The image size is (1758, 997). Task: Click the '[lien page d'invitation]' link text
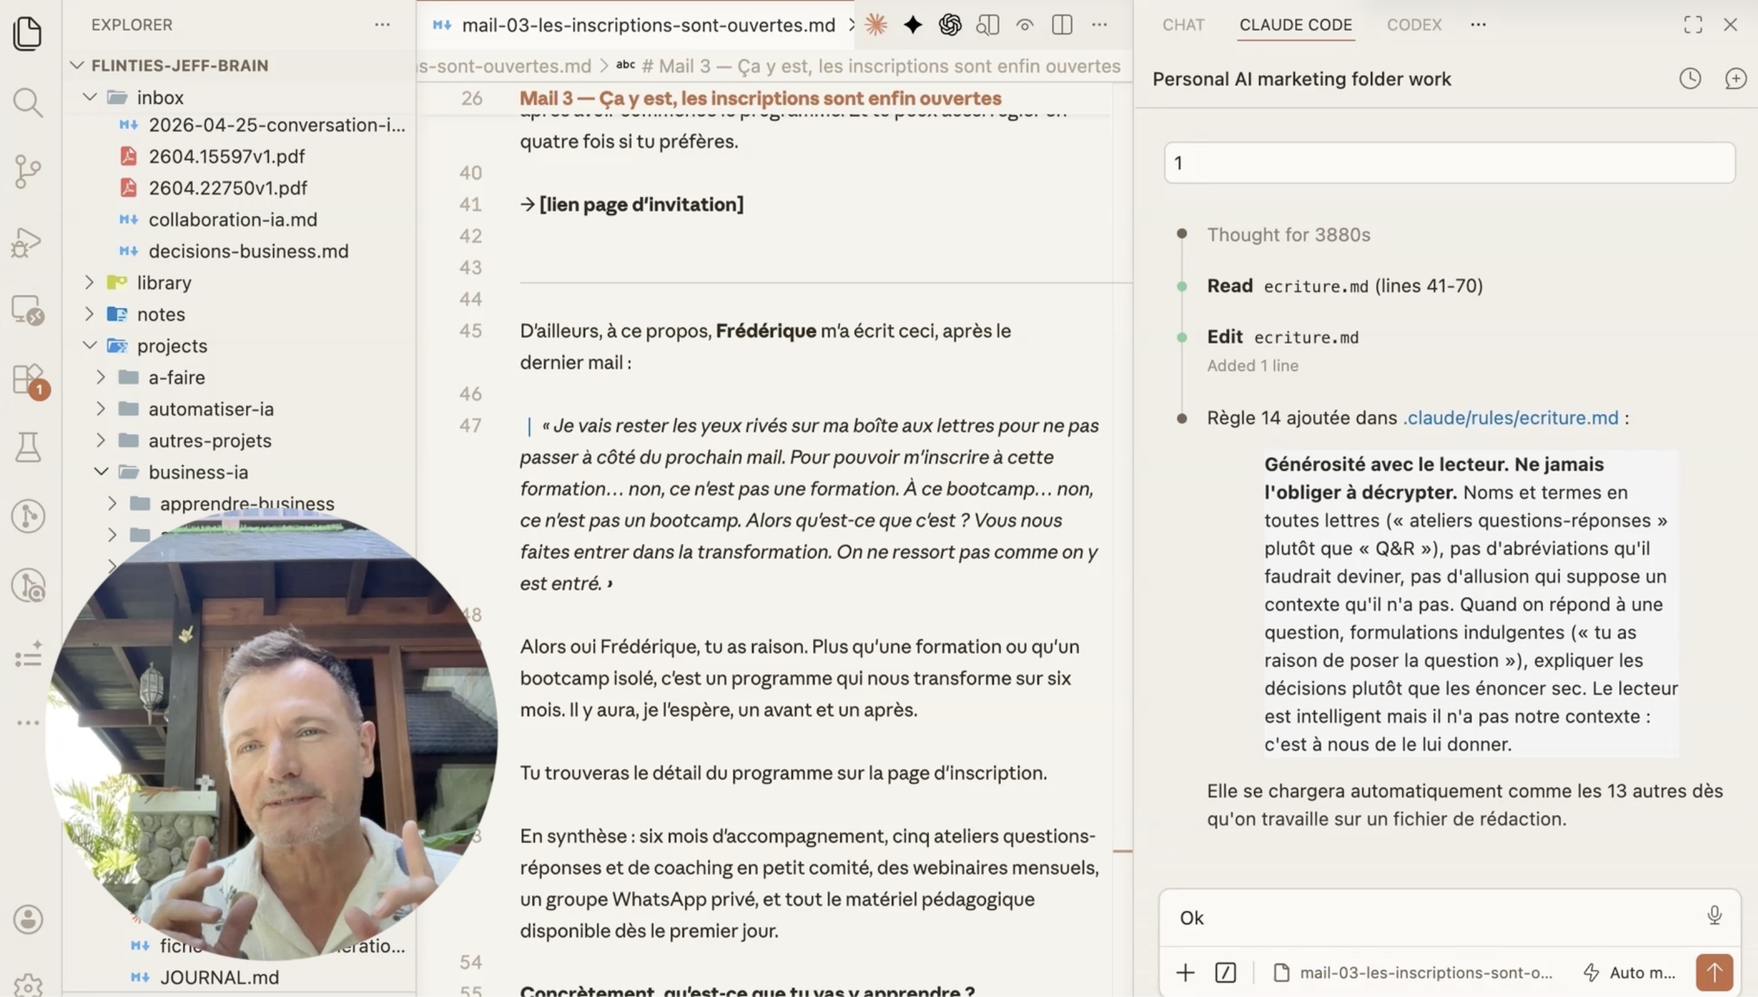click(x=641, y=204)
